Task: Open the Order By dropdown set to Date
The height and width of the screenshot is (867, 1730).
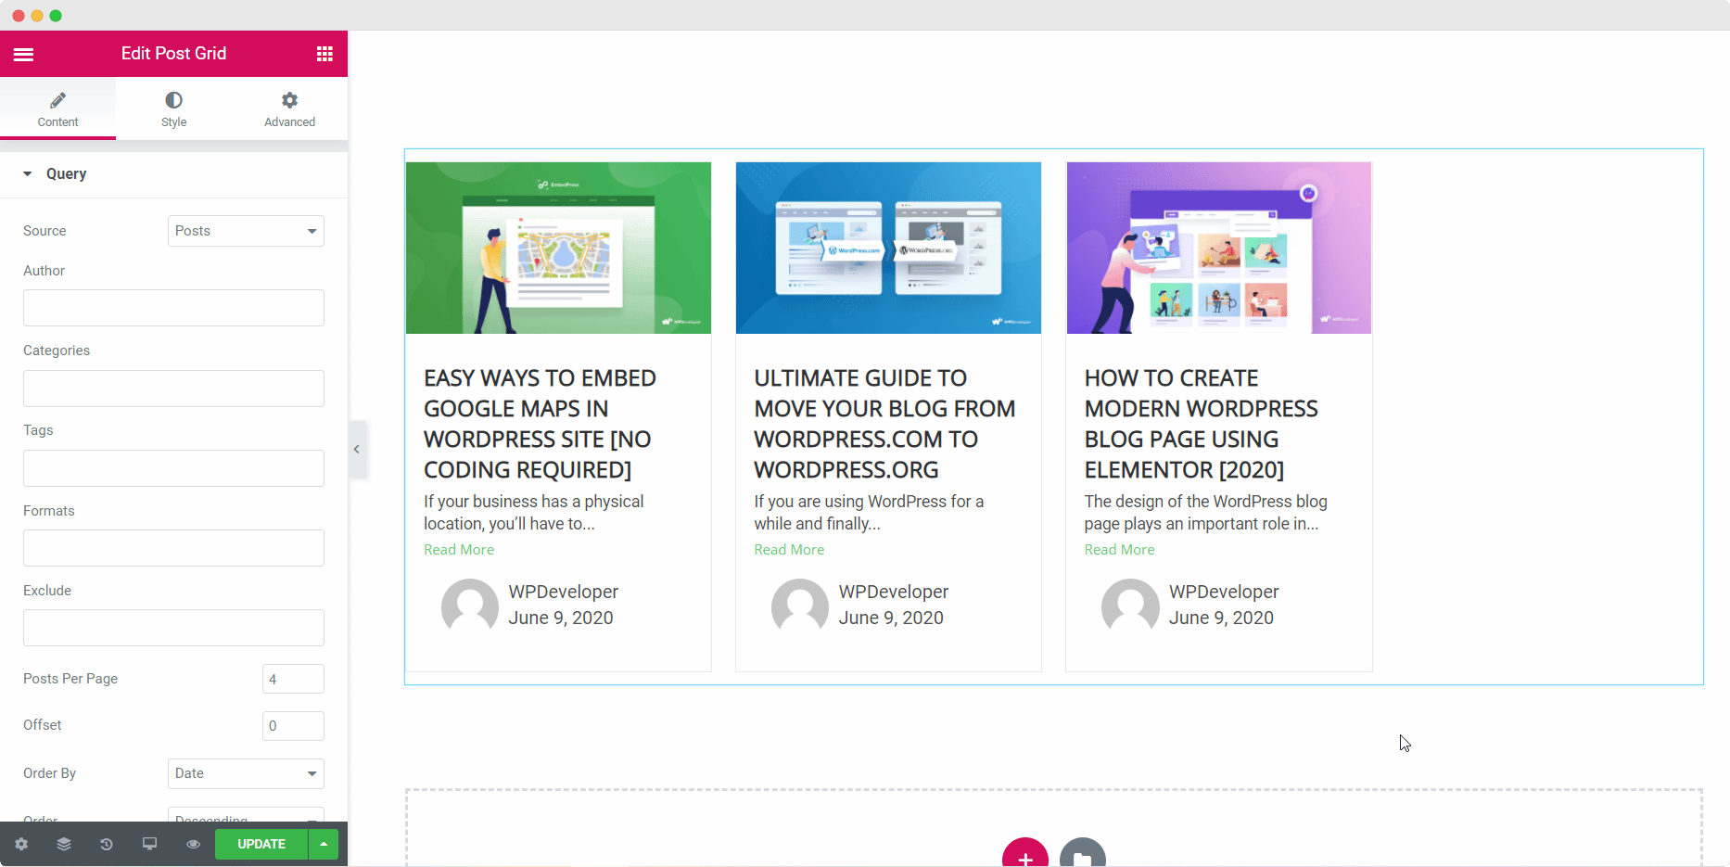Action: 246,773
